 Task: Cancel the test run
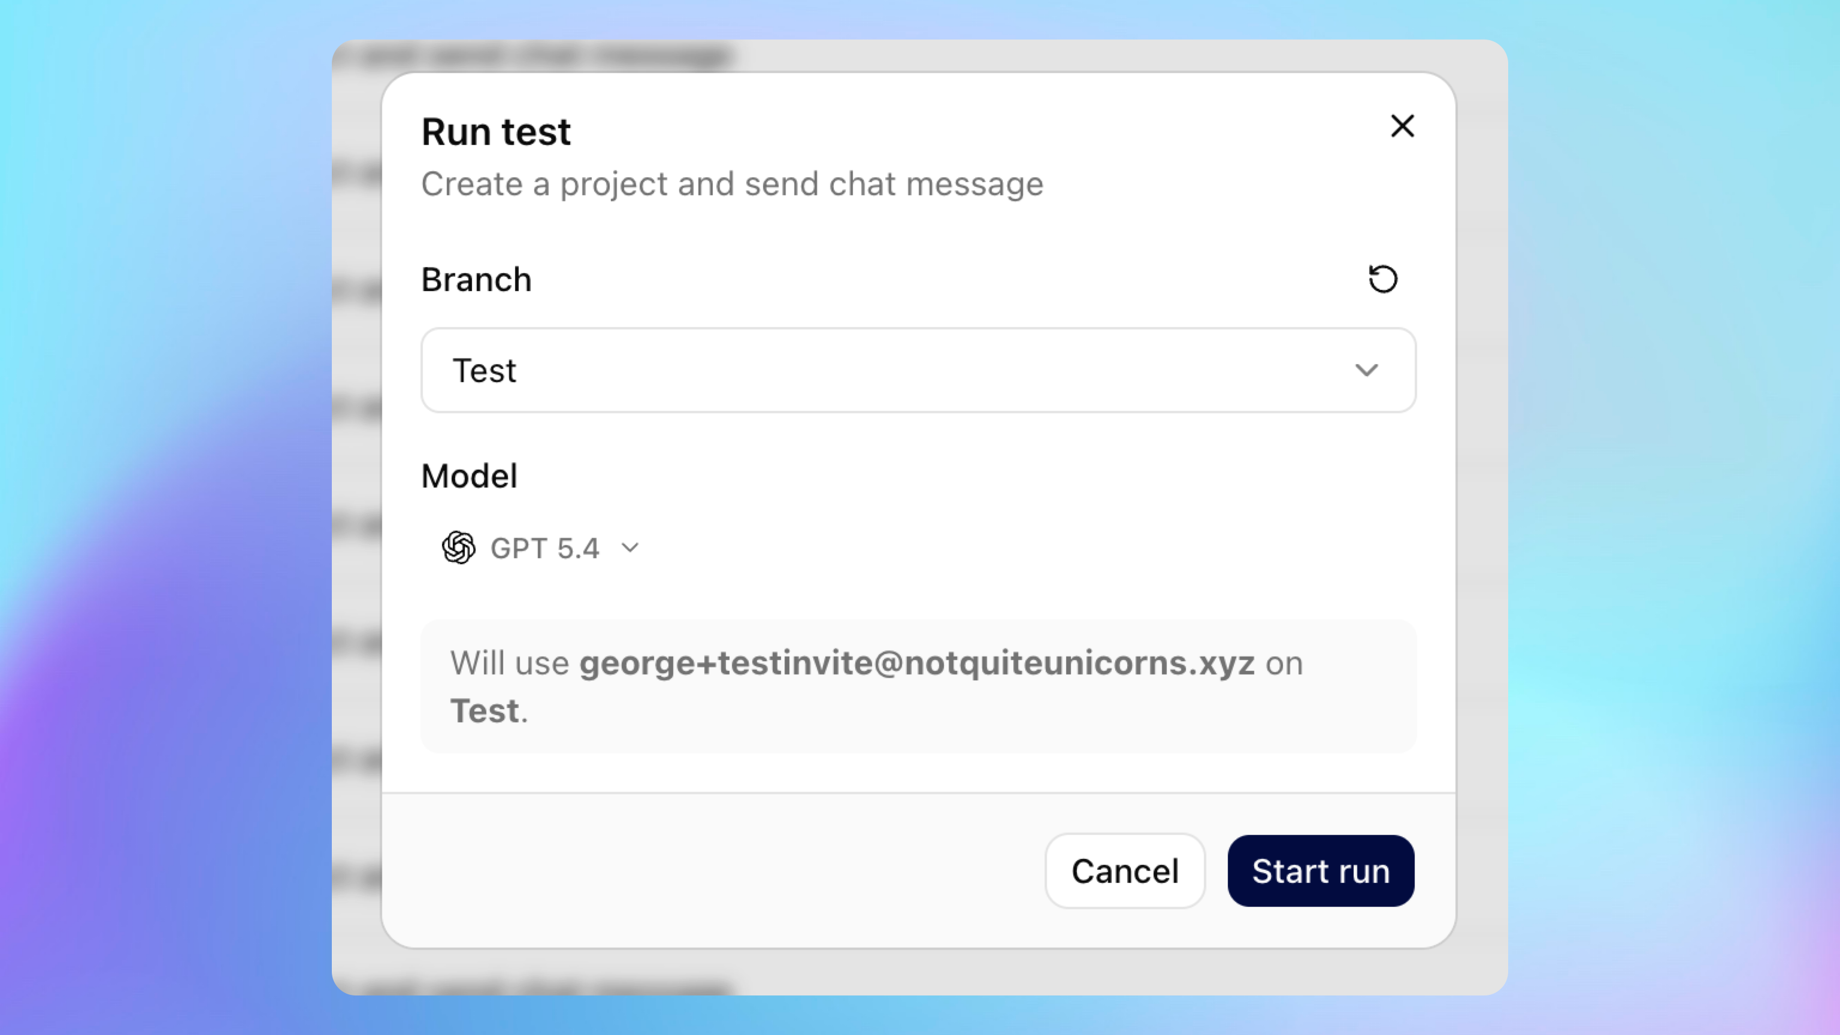tap(1124, 871)
